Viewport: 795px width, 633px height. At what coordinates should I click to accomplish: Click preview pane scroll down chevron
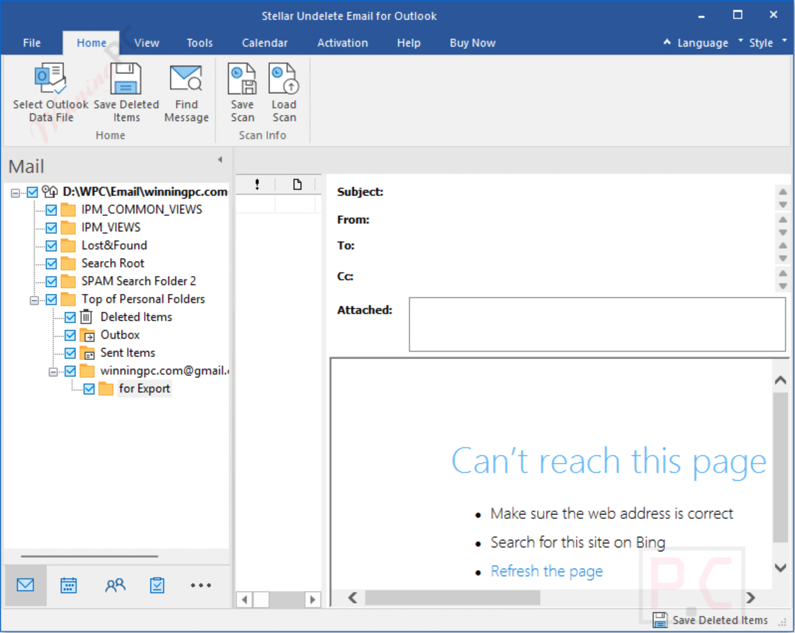tap(780, 567)
